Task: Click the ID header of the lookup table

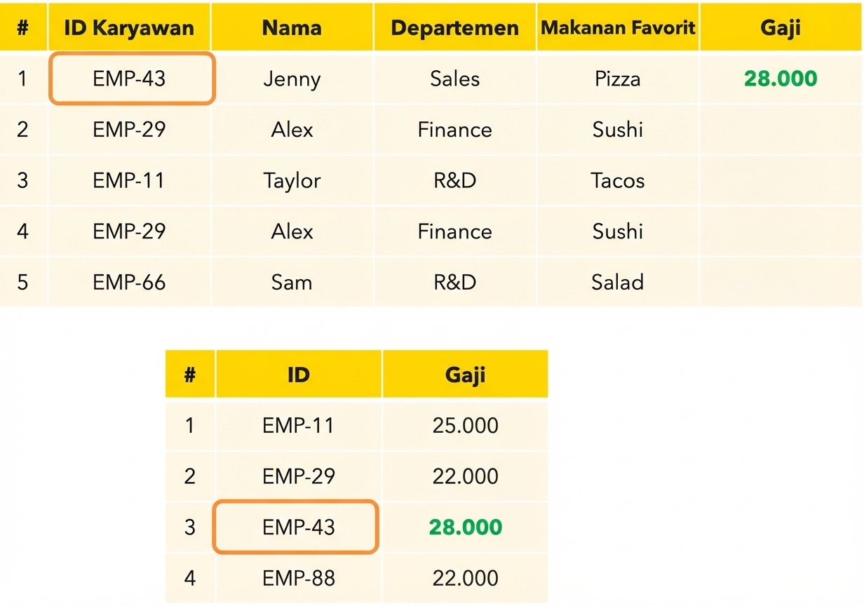Action: click(x=299, y=375)
